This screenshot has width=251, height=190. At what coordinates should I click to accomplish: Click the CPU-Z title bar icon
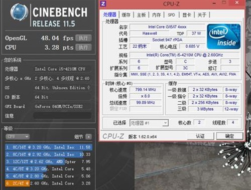[x=103, y=4]
